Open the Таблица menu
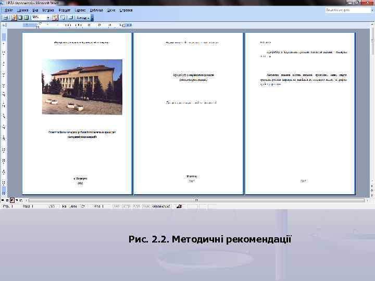The height and width of the screenshot is (281, 375). coord(96,10)
